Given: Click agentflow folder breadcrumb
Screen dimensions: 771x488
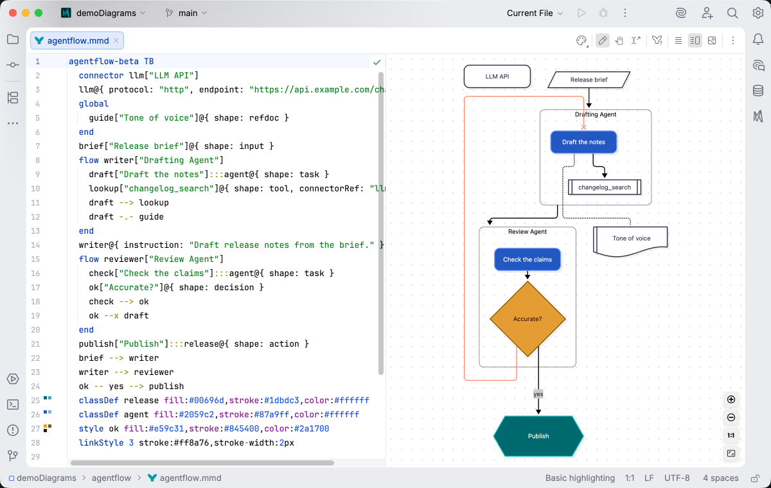Looking at the screenshot, I should 111,478.
